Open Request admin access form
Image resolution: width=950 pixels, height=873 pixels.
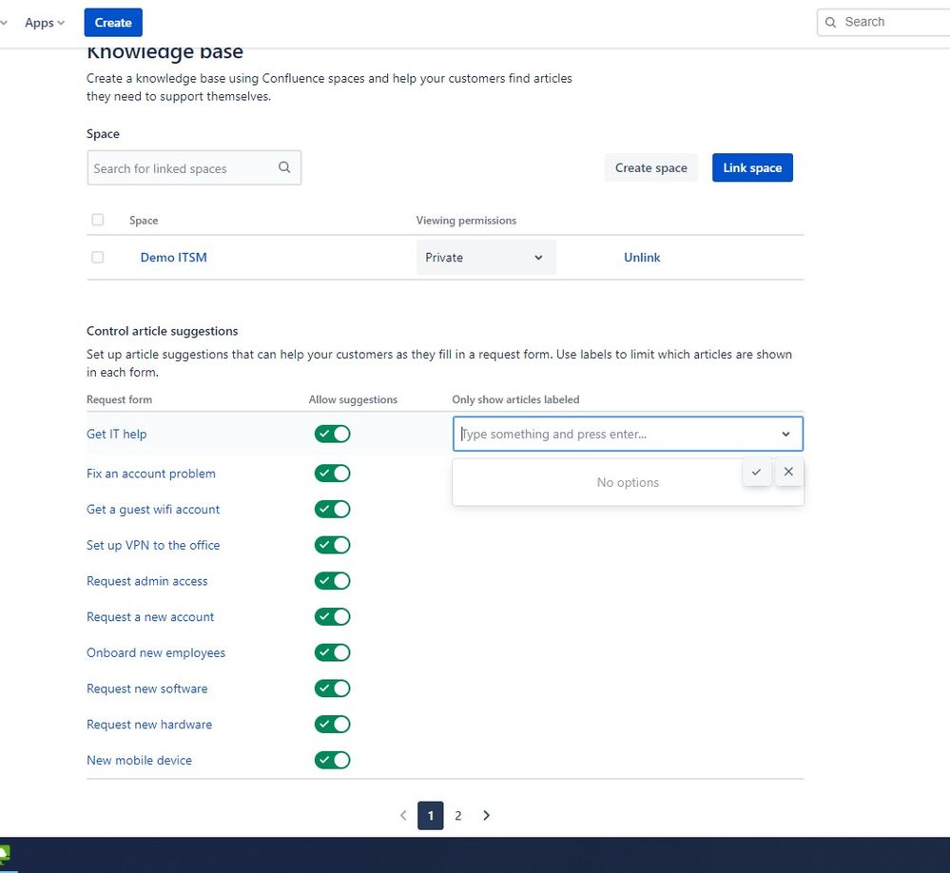pos(146,581)
